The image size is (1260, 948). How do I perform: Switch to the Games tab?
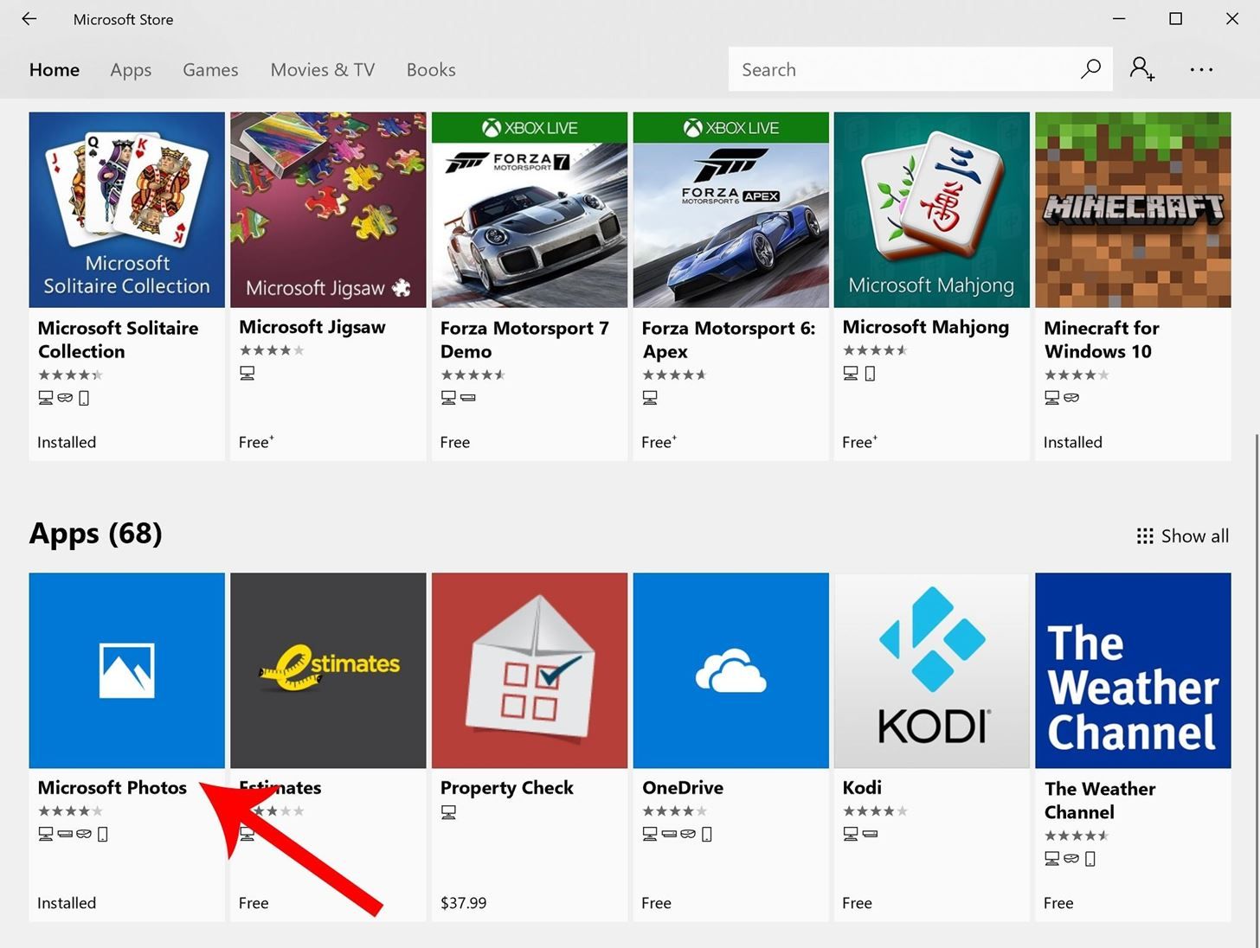pos(210,70)
